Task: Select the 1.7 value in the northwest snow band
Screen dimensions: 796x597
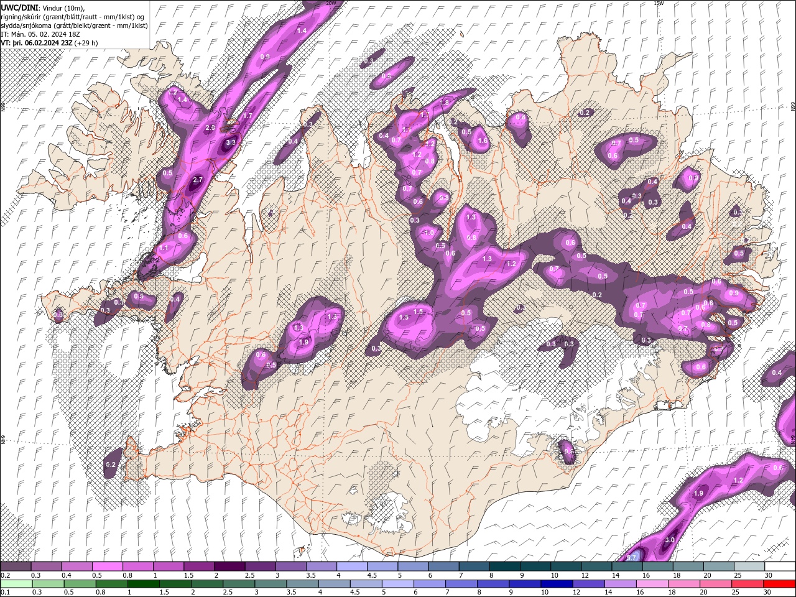Action: [248, 116]
